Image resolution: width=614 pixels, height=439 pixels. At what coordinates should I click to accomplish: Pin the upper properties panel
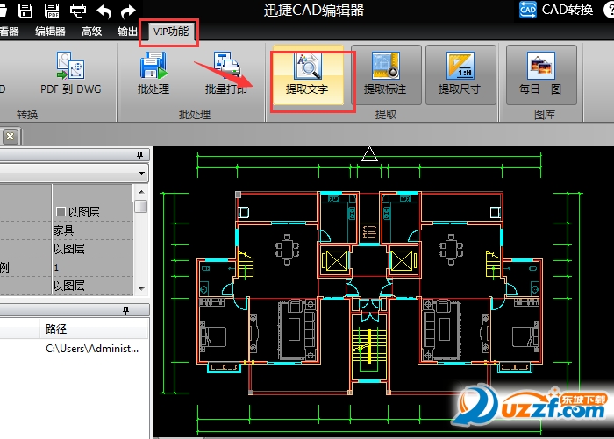[x=139, y=155]
